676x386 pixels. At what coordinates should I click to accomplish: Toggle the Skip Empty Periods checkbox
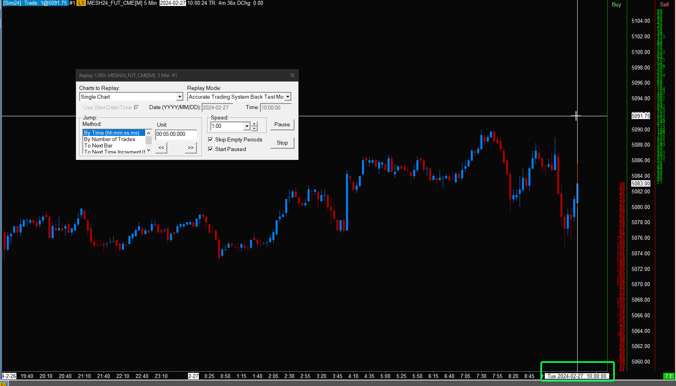[x=210, y=139]
